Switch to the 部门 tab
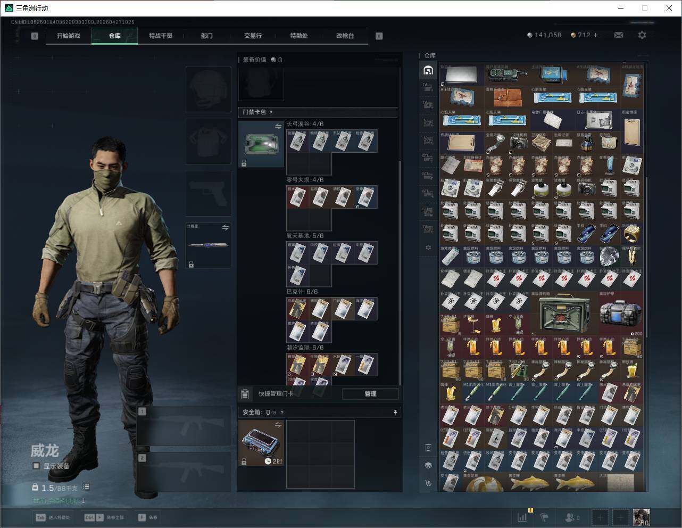 coord(207,36)
